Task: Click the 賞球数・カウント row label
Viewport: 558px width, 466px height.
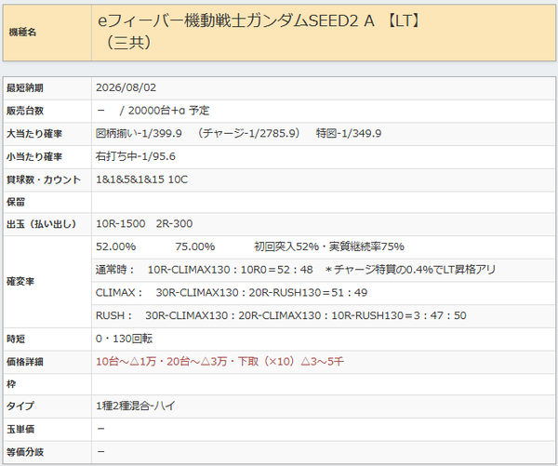Action: click(x=44, y=180)
